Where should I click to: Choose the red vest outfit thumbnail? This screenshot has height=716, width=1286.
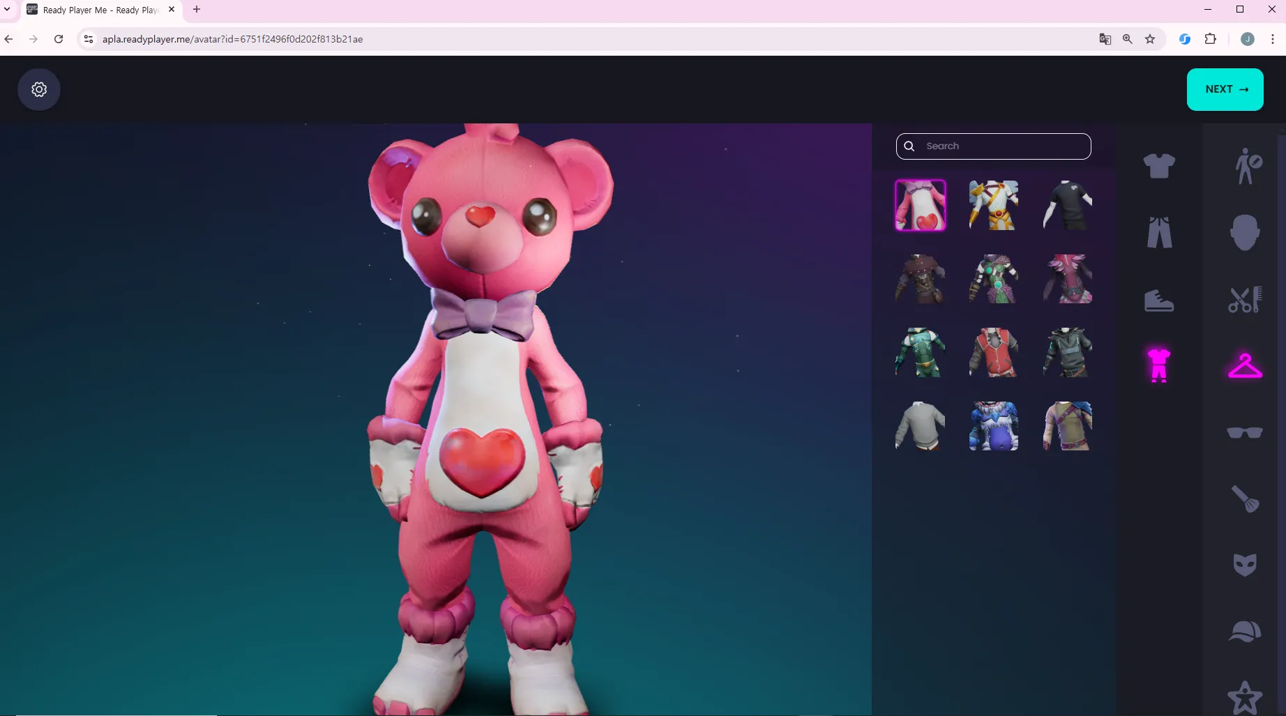click(994, 353)
